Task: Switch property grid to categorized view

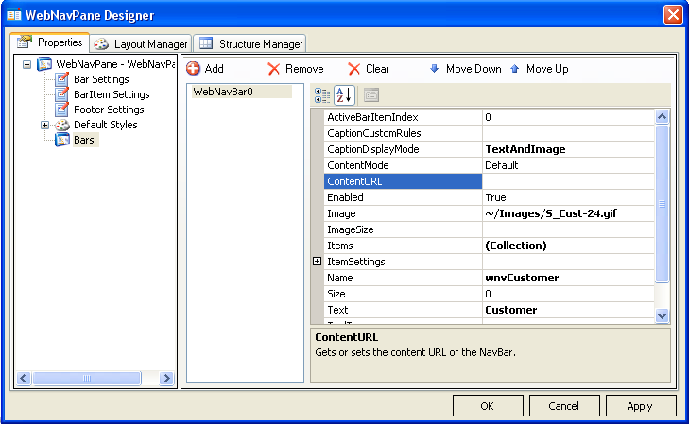Action: (322, 94)
